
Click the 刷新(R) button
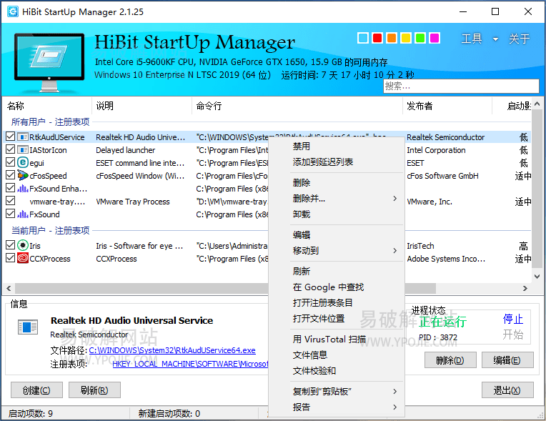point(94,390)
